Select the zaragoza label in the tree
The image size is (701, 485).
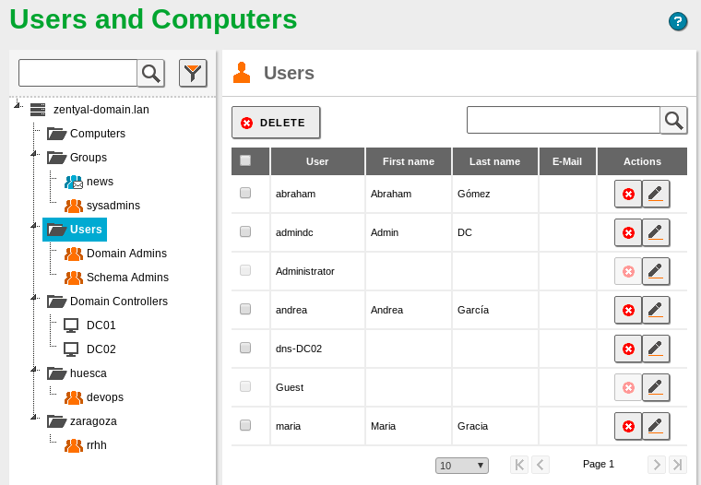[x=93, y=421]
